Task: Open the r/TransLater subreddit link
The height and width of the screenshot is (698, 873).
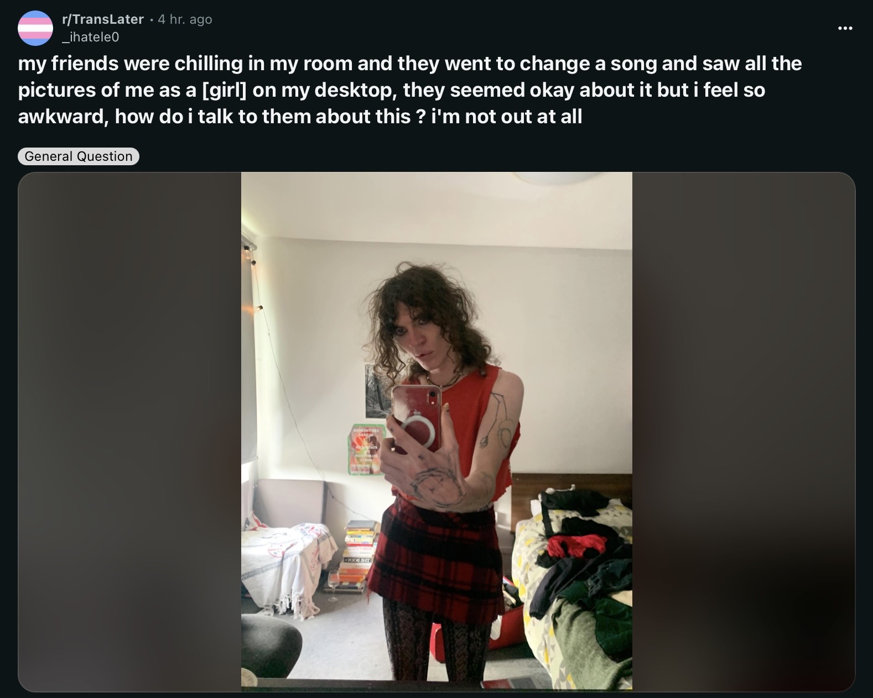Action: [x=103, y=19]
